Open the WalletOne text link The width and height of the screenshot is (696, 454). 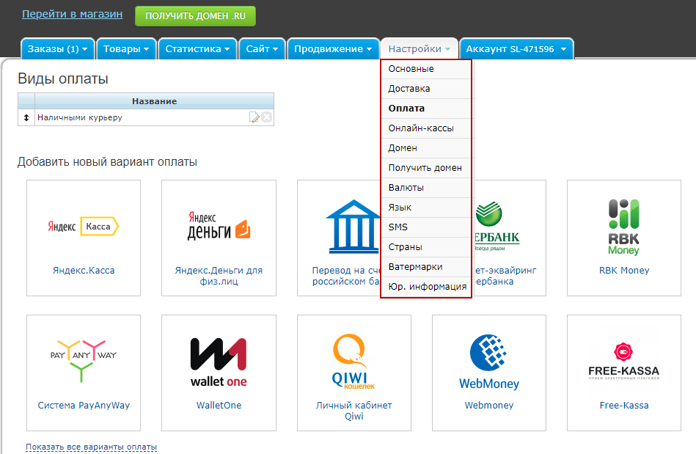(219, 405)
